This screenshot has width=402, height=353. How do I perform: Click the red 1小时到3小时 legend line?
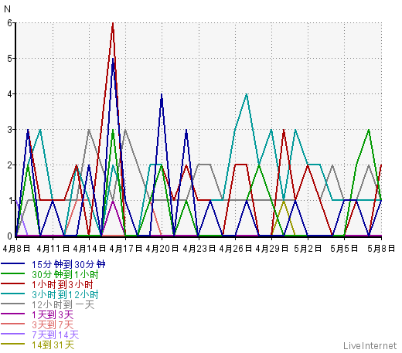pos(13,283)
